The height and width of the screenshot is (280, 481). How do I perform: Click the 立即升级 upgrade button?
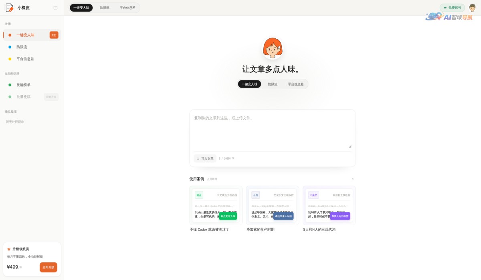(49, 267)
